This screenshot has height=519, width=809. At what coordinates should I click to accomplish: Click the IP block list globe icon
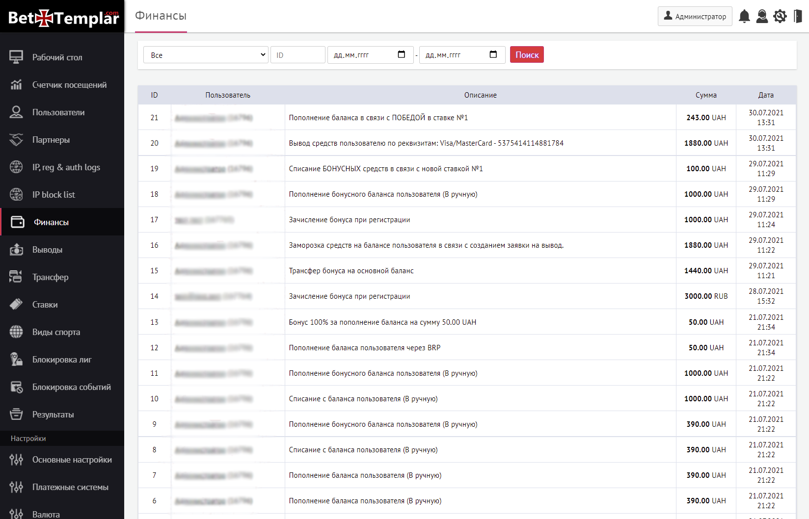(x=16, y=195)
